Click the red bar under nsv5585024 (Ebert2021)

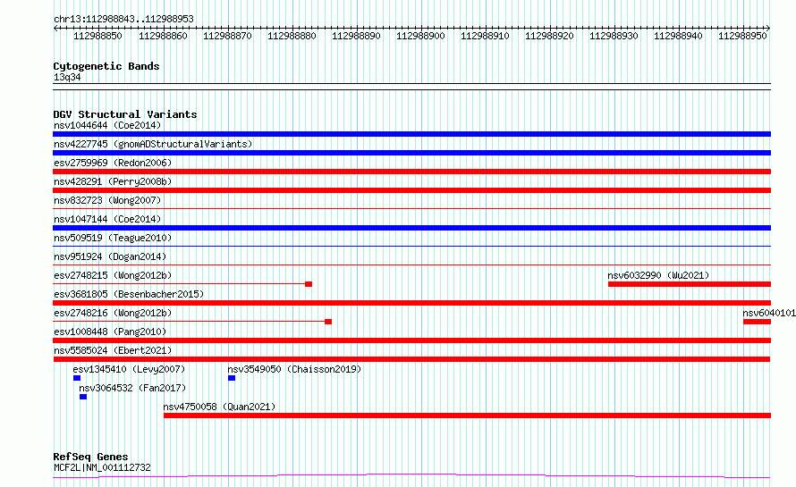pyautogui.click(x=411, y=359)
